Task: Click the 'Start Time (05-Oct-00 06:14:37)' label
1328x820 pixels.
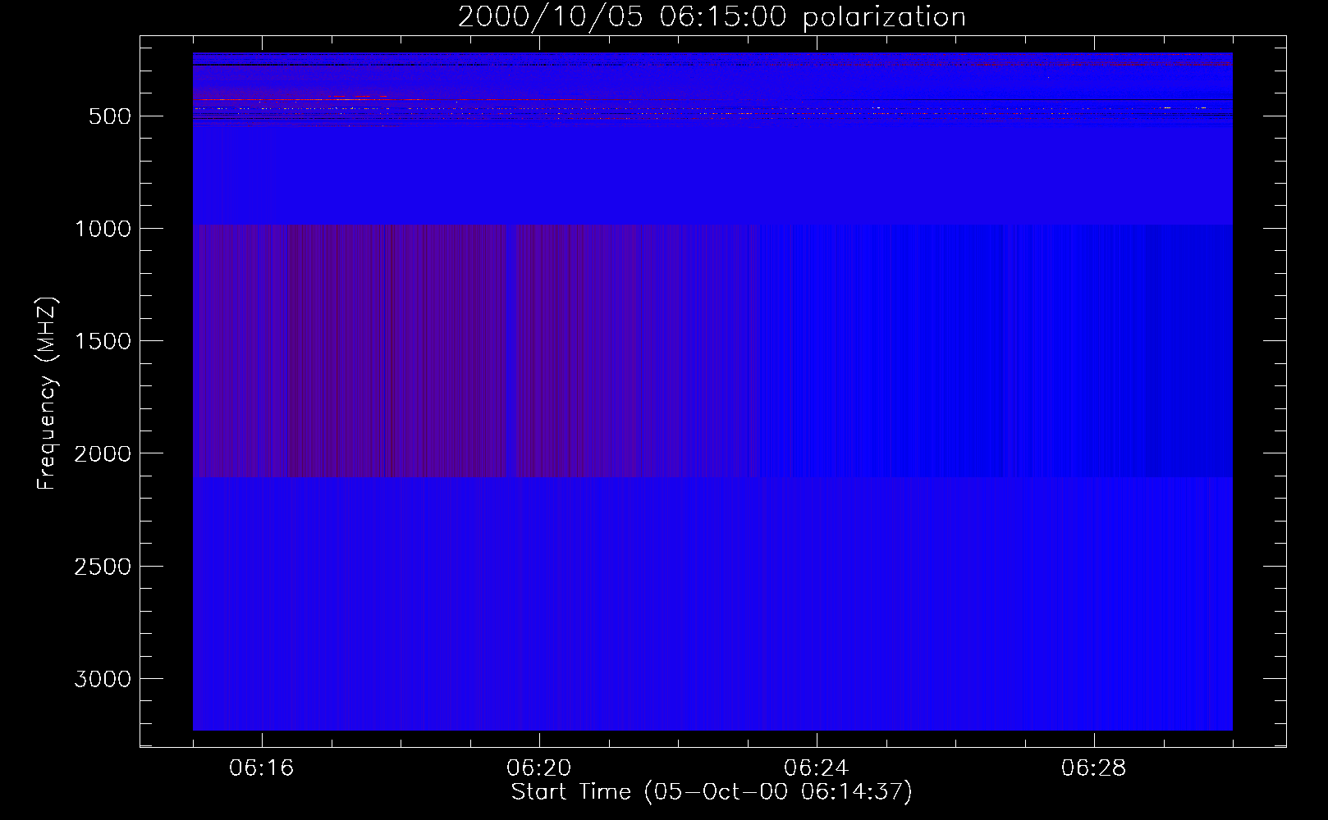Action: tap(712, 791)
